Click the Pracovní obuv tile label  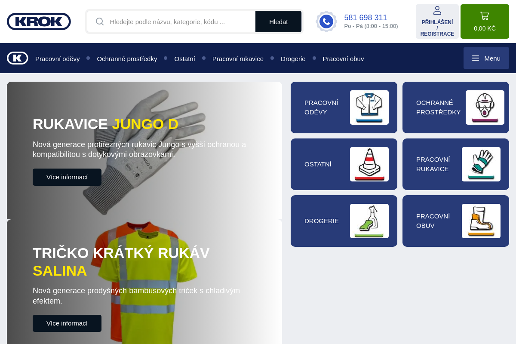[433, 221]
